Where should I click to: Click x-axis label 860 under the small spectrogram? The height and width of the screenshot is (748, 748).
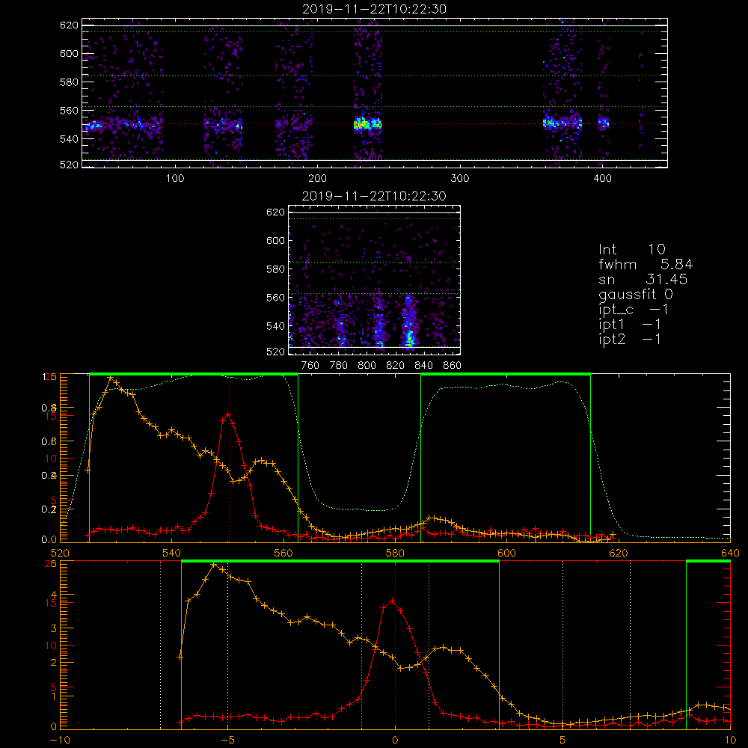pyautogui.click(x=453, y=366)
